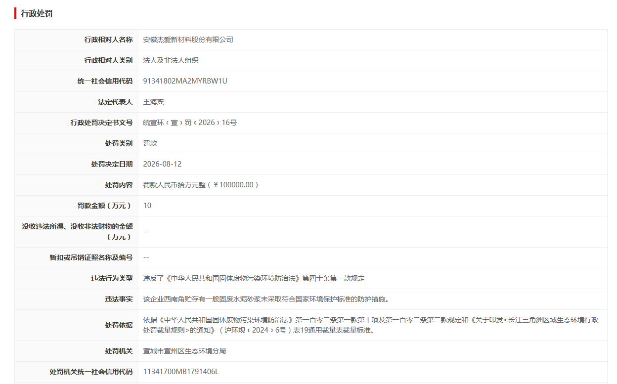Click the 违法事实 label
The image size is (617, 384).
(119, 299)
